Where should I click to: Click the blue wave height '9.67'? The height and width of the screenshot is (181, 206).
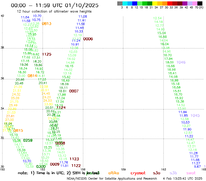pyautogui.click(x=197, y=167)
